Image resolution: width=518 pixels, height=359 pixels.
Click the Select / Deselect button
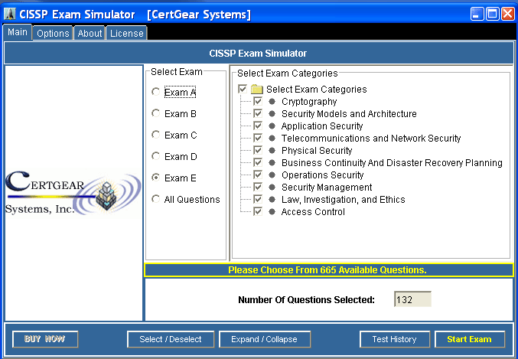point(171,339)
